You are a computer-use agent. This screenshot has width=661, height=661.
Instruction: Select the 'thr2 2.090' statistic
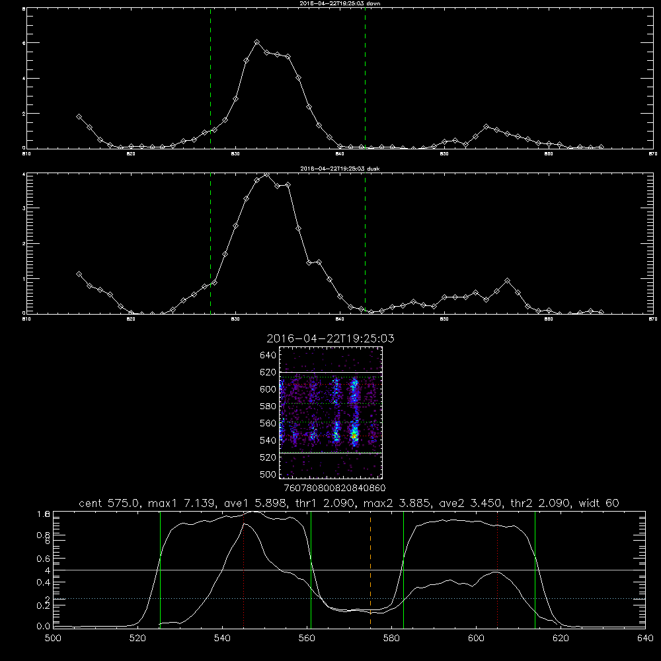tap(541, 503)
